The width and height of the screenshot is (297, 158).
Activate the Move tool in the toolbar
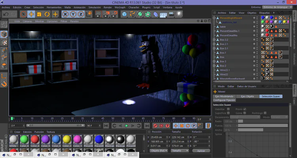click(31, 14)
